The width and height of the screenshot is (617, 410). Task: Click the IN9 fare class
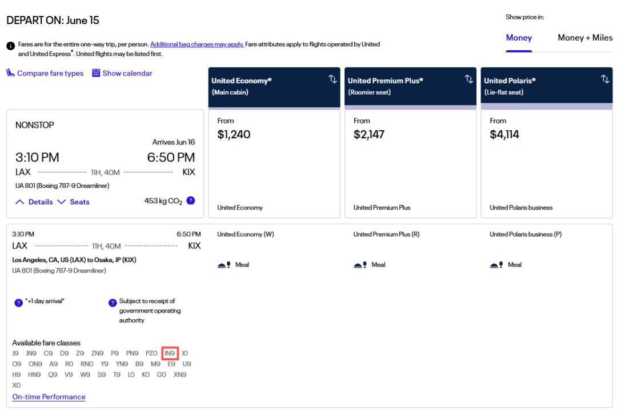click(x=170, y=353)
